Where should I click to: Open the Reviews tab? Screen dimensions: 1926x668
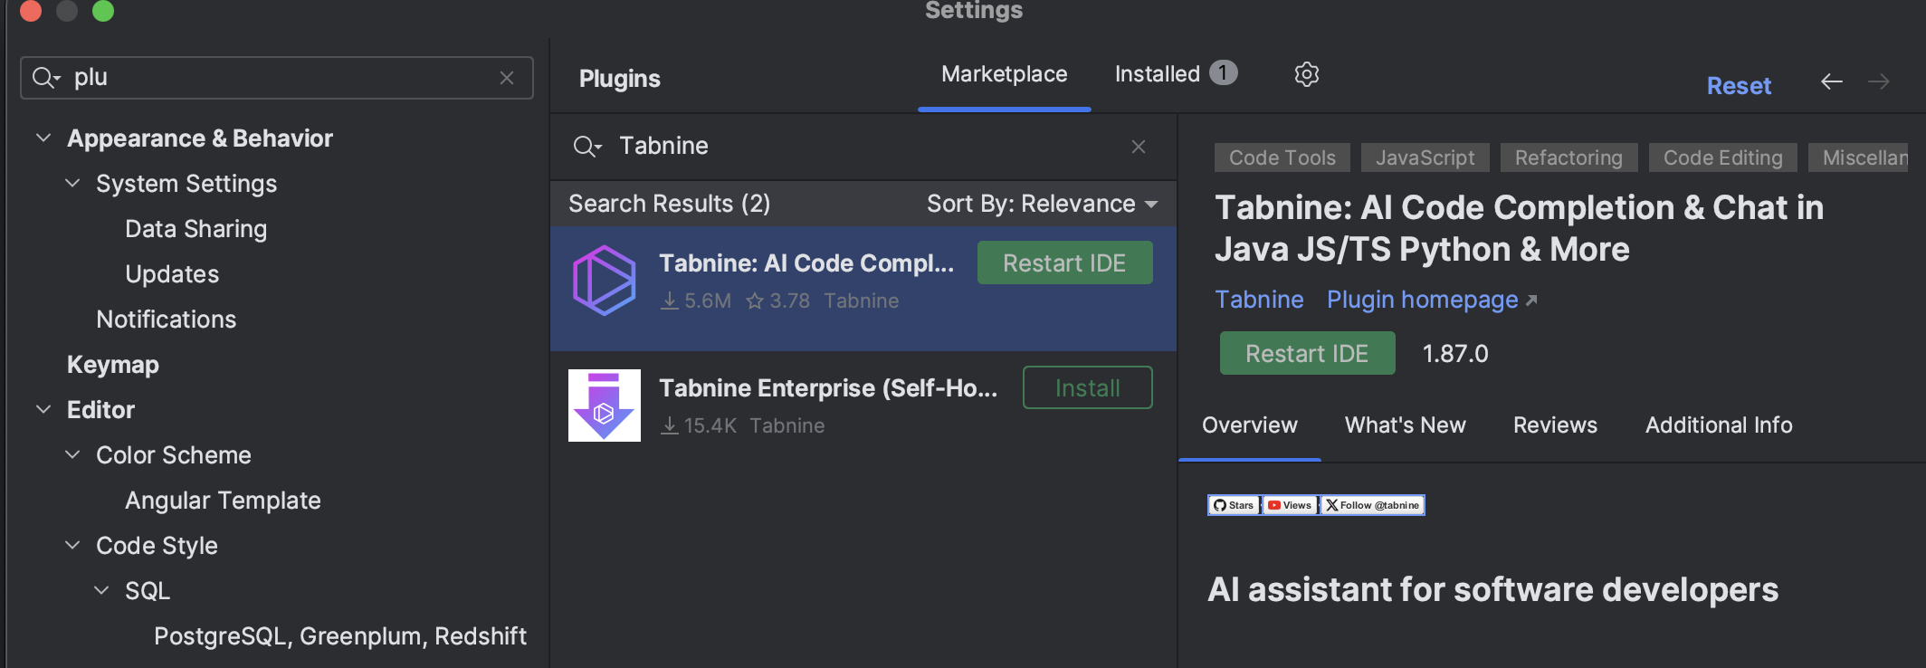pyautogui.click(x=1555, y=425)
